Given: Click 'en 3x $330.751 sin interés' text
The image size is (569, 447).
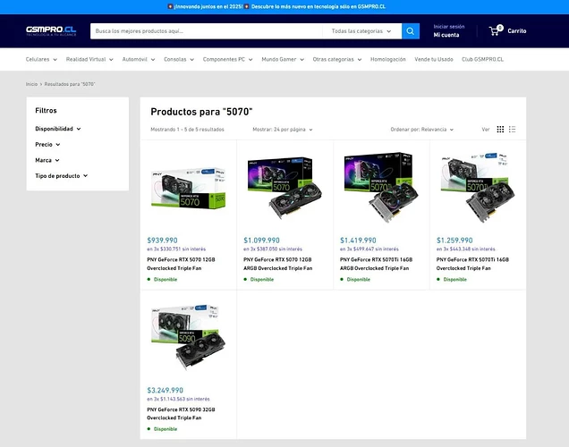Looking at the screenshot, I should click(176, 249).
